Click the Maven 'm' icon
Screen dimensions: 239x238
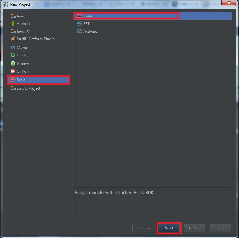(x=13, y=48)
